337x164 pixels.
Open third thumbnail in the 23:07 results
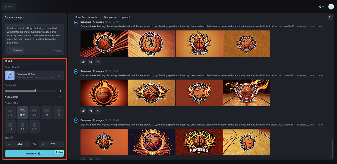(x=199, y=44)
